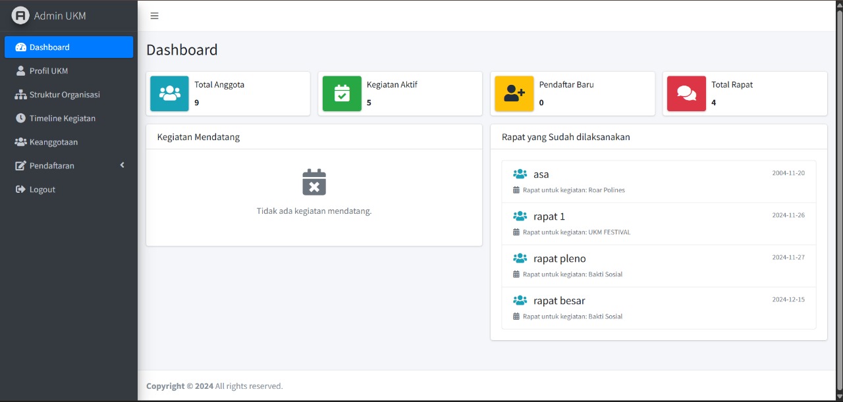
Task: Click the Logout icon in the sidebar
Action: click(x=20, y=189)
